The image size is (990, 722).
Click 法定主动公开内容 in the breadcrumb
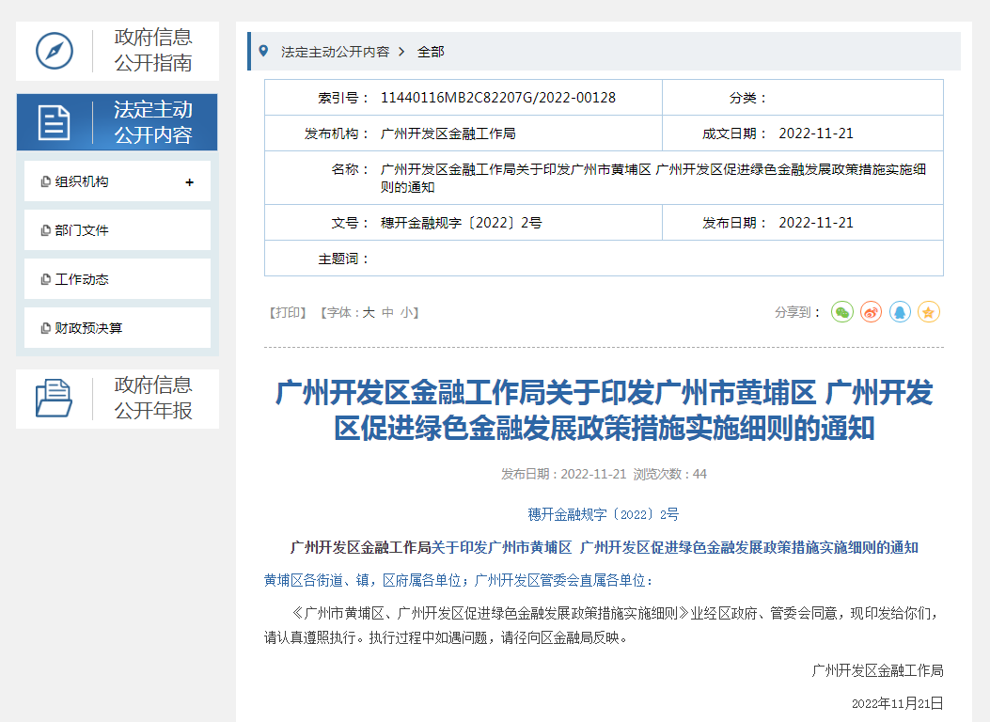pyautogui.click(x=335, y=52)
